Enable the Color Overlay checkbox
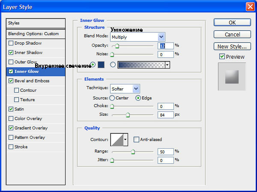 pyautogui.click(x=11, y=119)
